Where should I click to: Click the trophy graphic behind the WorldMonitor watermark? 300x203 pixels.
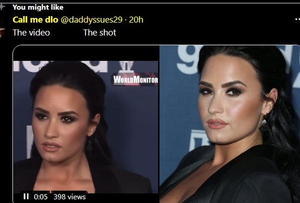(126, 66)
